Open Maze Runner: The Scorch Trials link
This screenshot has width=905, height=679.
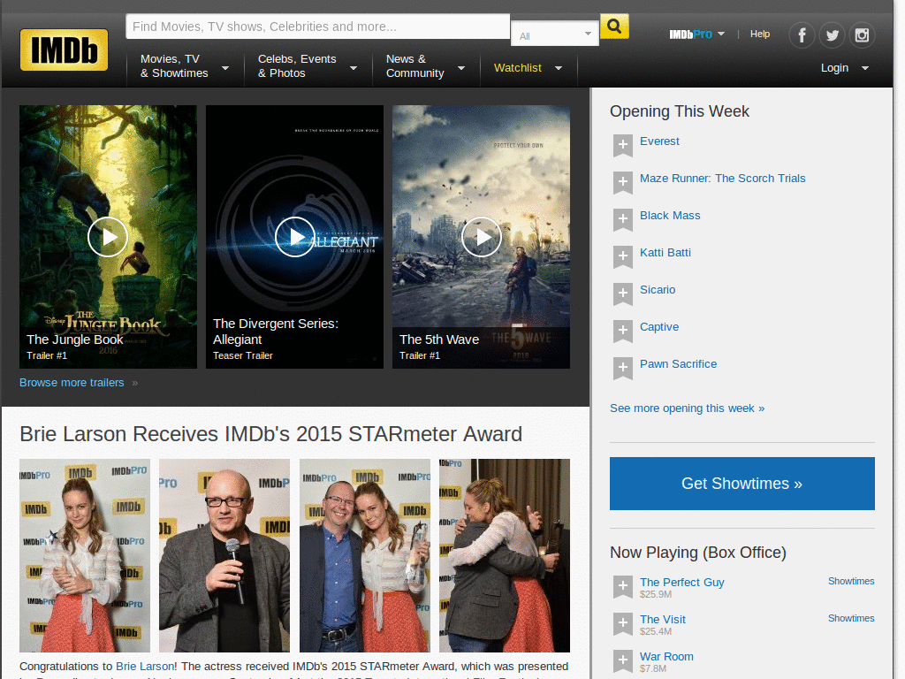point(722,179)
